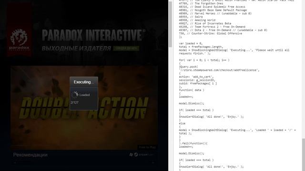Click the 'Marvel Heroes' code comment line

215,13
